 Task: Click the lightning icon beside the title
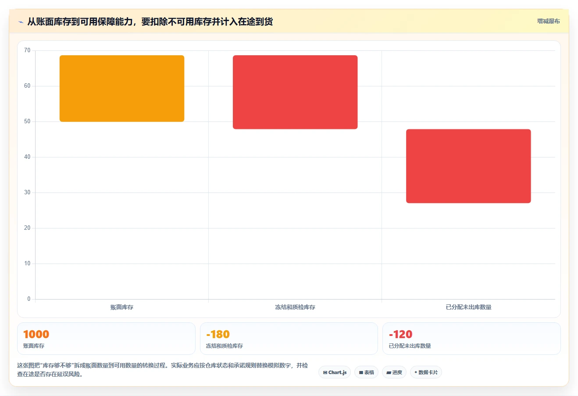click(21, 22)
